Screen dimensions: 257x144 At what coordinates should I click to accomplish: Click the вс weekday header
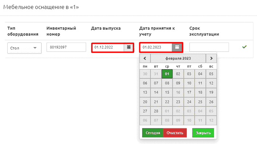[x=211, y=66]
